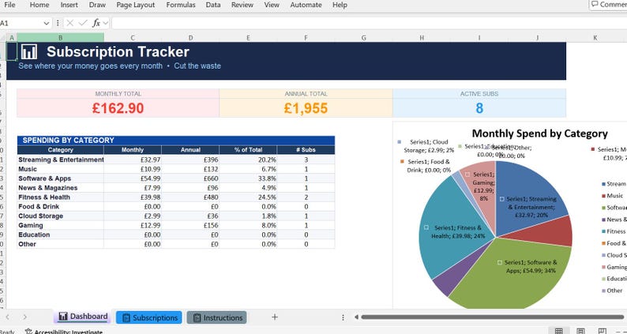Open the File menu
627x334 pixels.
coord(9,5)
